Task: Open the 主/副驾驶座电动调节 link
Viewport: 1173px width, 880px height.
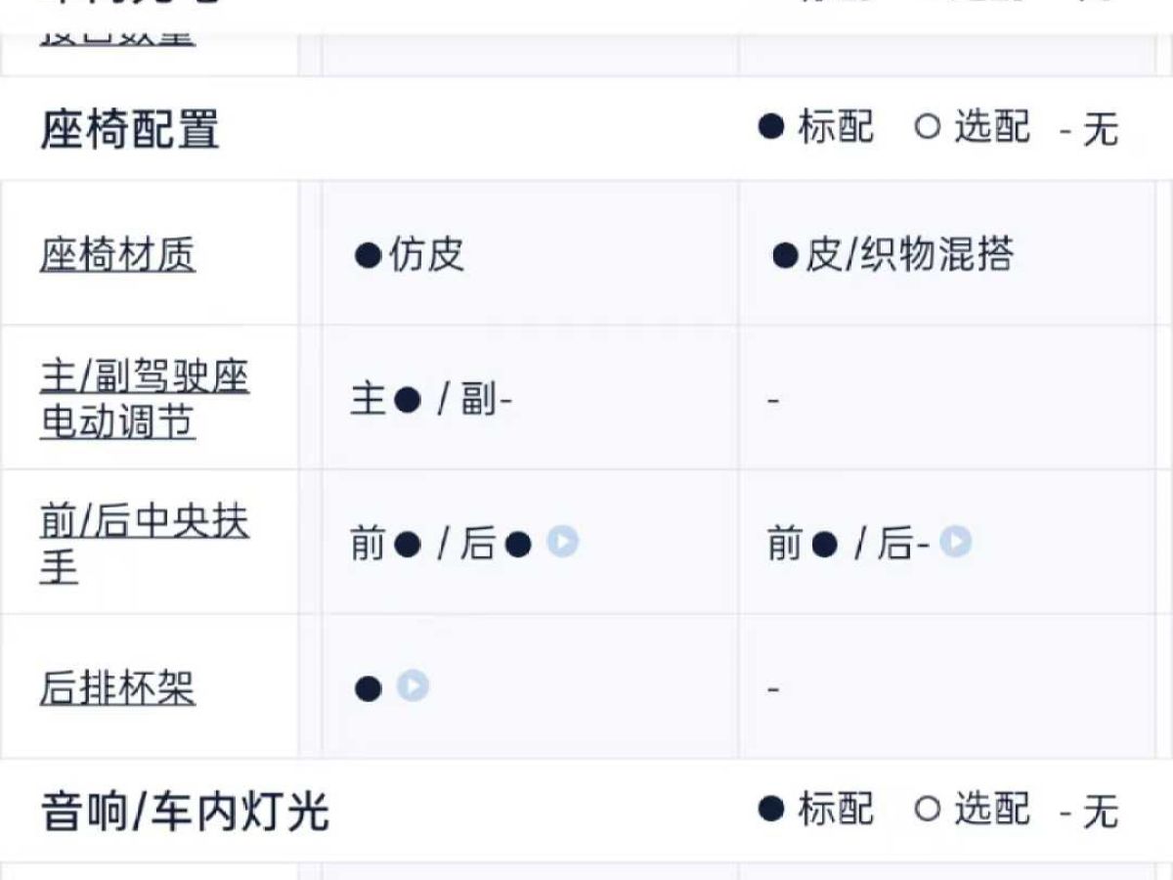Action: pyautogui.click(x=144, y=400)
